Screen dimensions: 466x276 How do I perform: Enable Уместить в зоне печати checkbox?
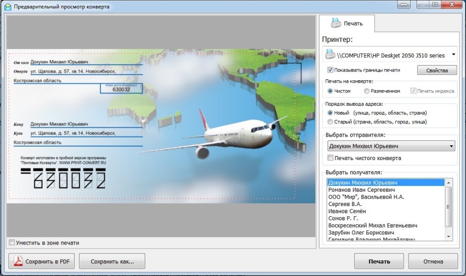[12, 243]
